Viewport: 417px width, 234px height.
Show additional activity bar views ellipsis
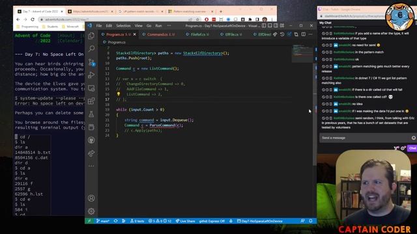91,166
